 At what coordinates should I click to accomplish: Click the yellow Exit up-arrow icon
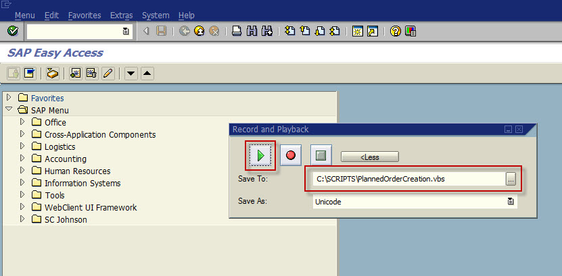pos(200,32)
